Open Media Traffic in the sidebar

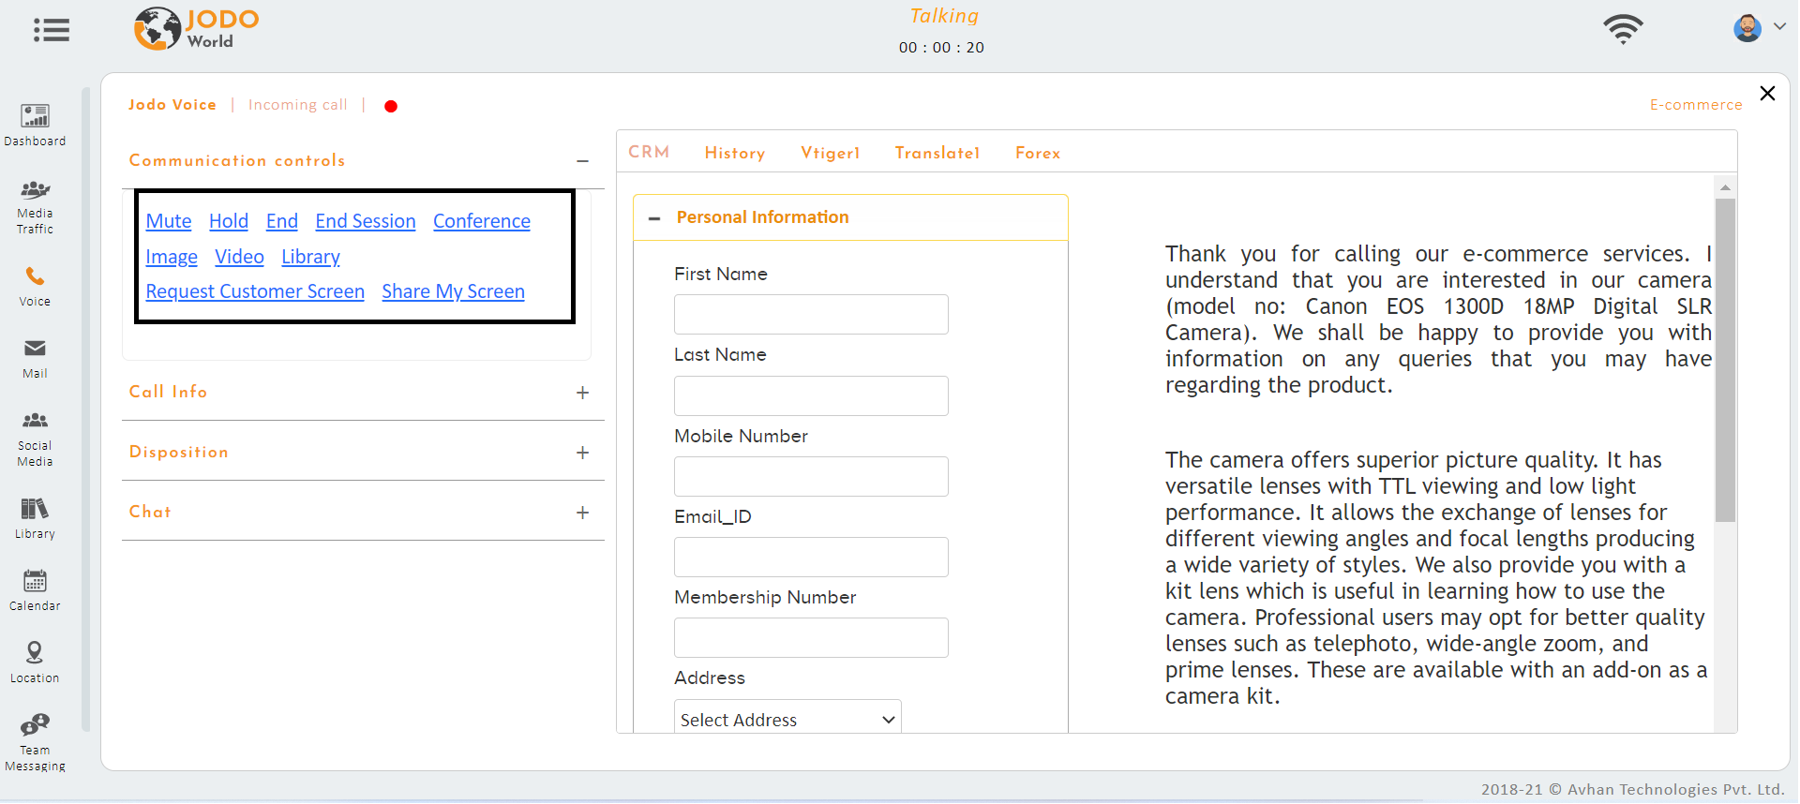(35, 207)
